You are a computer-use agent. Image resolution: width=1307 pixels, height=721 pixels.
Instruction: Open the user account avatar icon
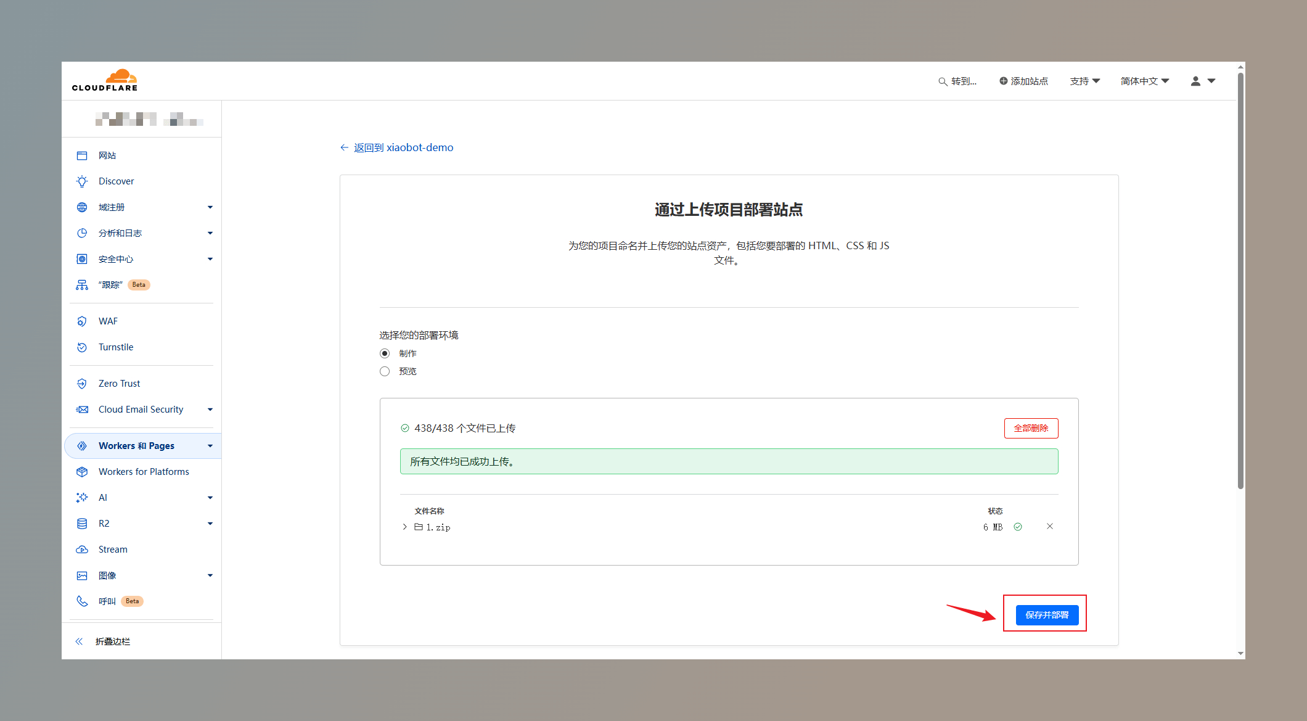pyautogui.click(x=1195, y=81)
